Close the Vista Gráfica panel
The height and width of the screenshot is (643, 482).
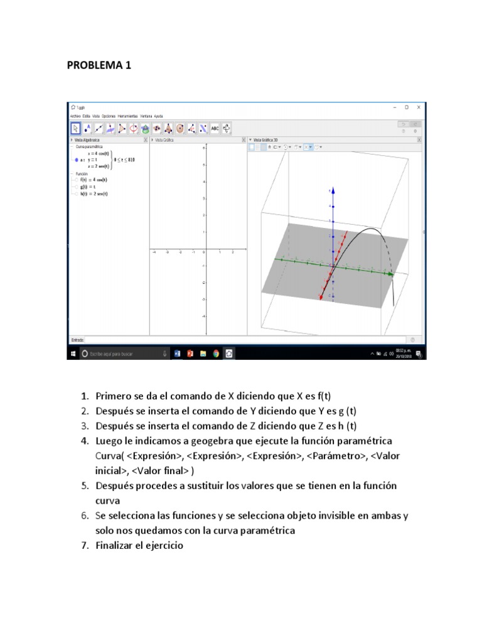coord(244,140)
